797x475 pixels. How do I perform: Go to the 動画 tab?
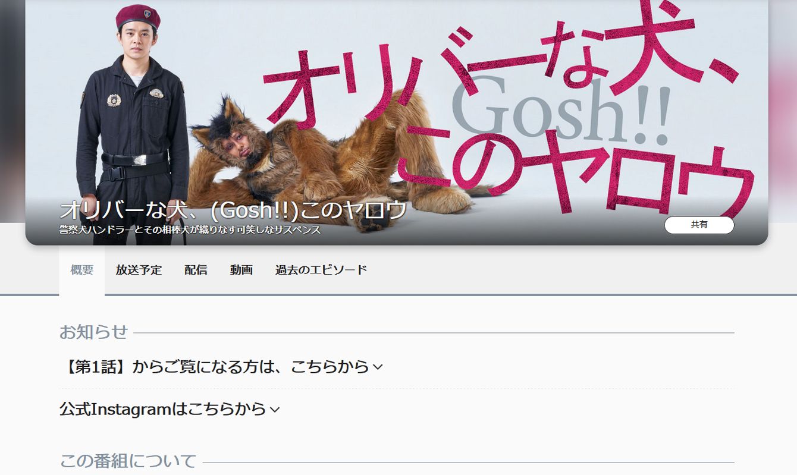tap(241, 270)
